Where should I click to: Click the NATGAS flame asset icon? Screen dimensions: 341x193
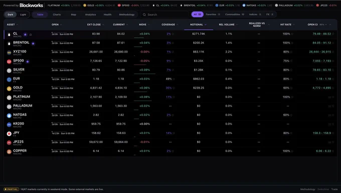click(9, 115)
